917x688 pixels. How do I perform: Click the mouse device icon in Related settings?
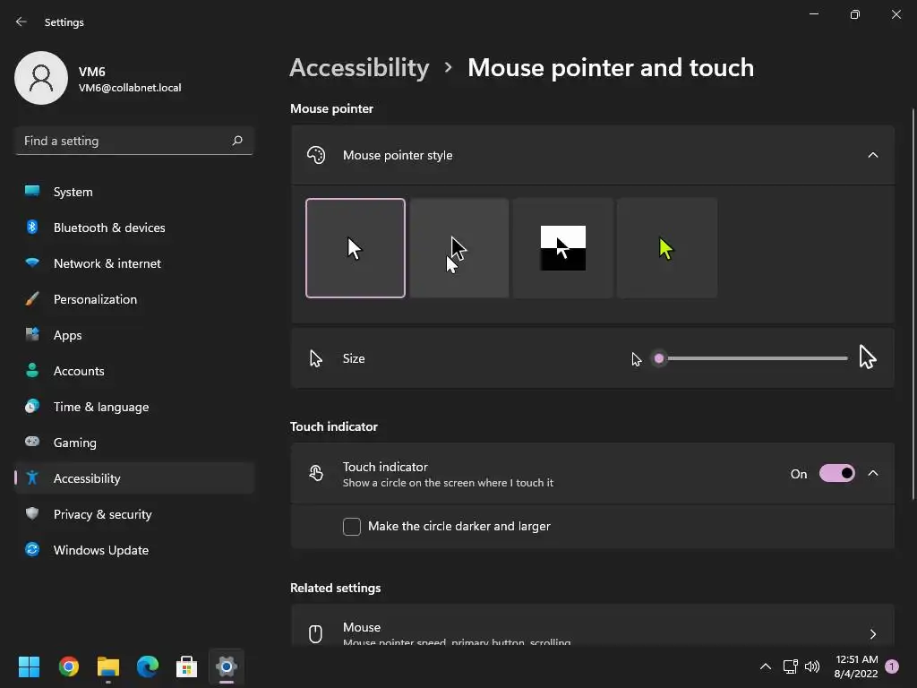tap(315, 633)
